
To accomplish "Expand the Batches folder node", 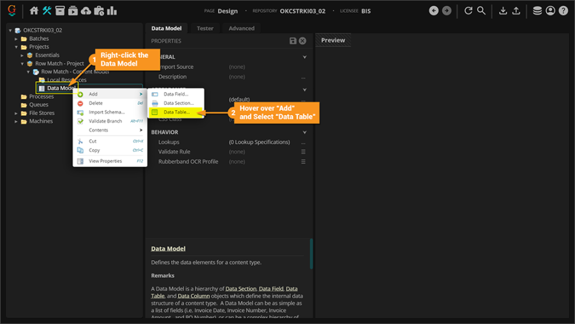I will pyautogui.click(x=16, y=38).
